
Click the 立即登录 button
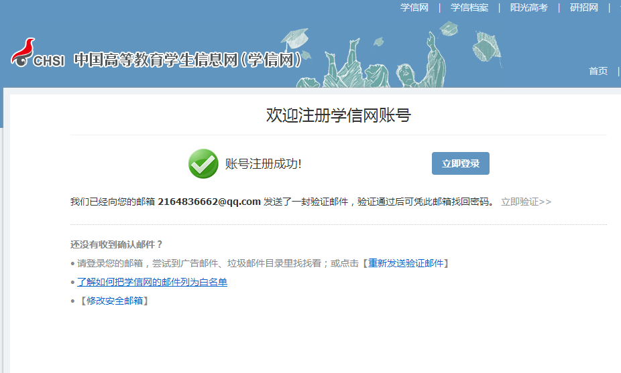pyautogui.click(x=461, y=163)
